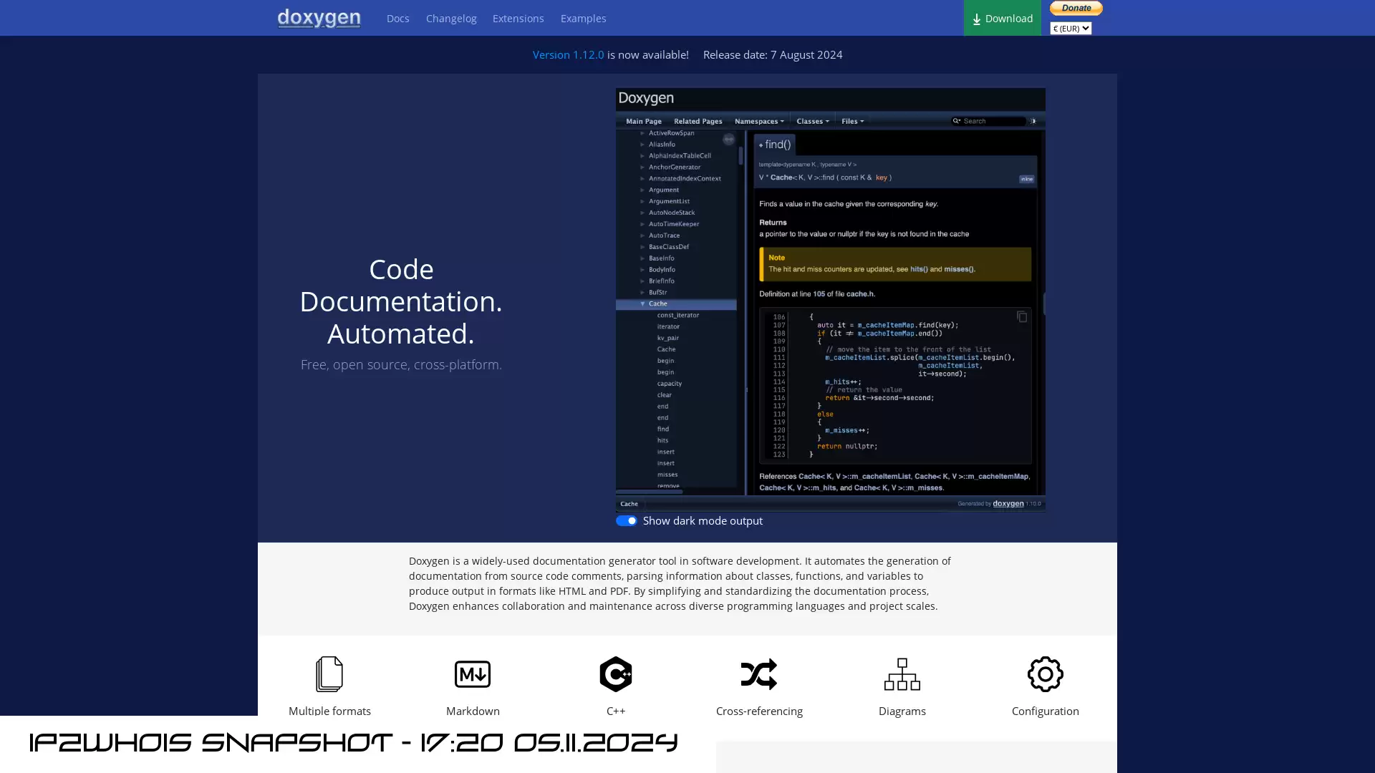Viewport: 1375px width, 773px height.
Task: Open the EUR currency dropdown
Action: [1071, 29]
